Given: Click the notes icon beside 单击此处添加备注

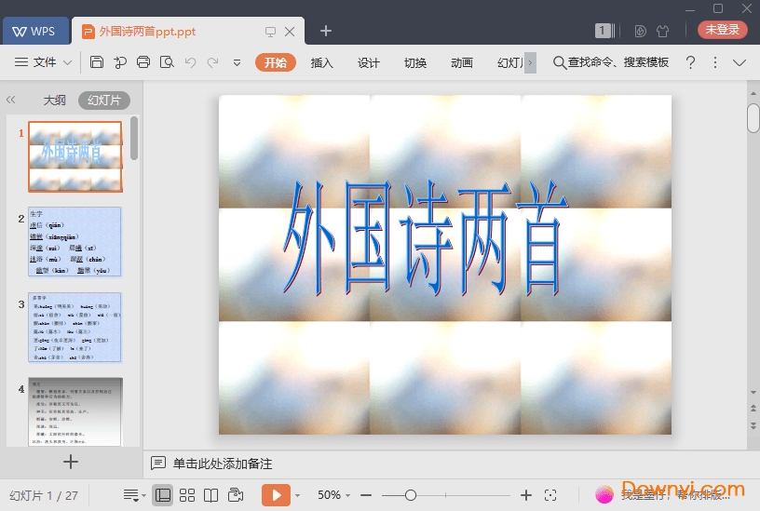Looking at the screenshot, I should [x=158, y=463].
